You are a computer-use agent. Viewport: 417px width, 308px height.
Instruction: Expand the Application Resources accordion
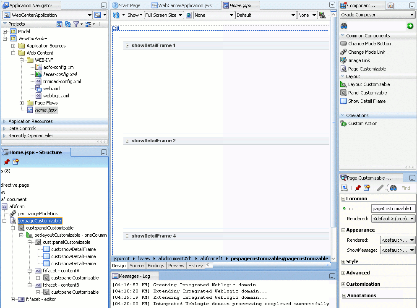4,121
